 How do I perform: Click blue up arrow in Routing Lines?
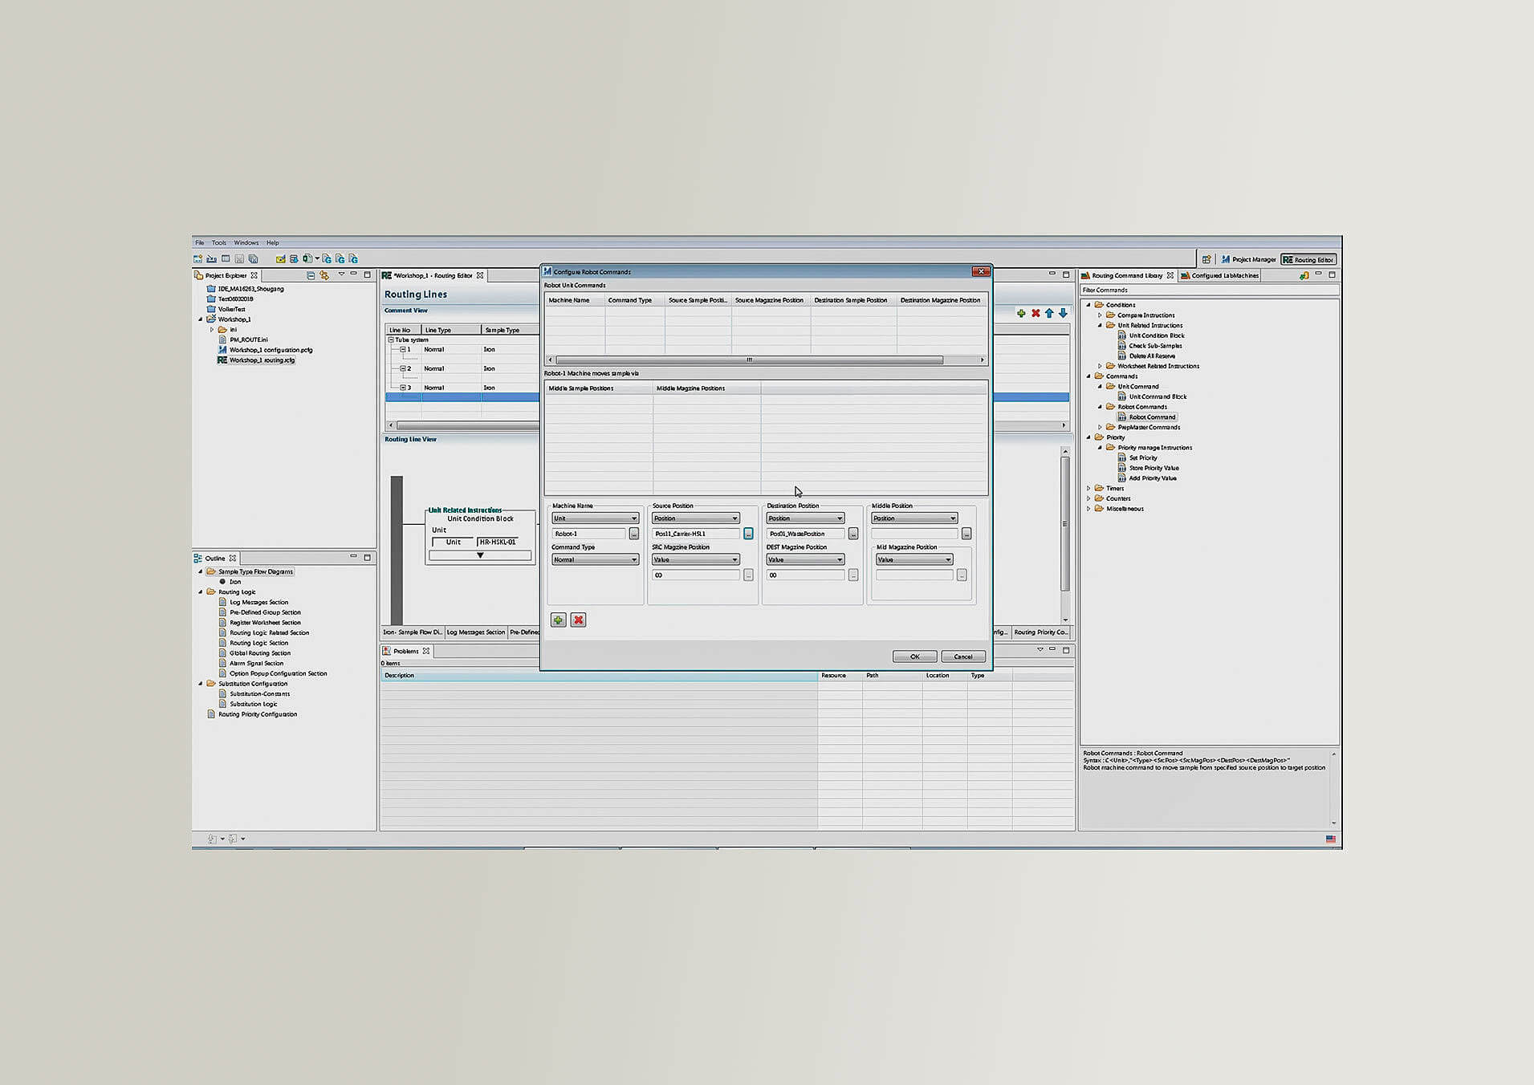tap(1049, 313)
